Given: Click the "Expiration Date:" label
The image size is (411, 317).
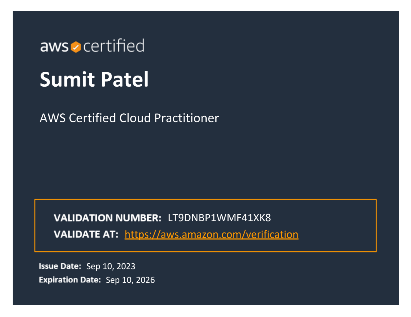Looking at the screenshot, I should [70, 280].
